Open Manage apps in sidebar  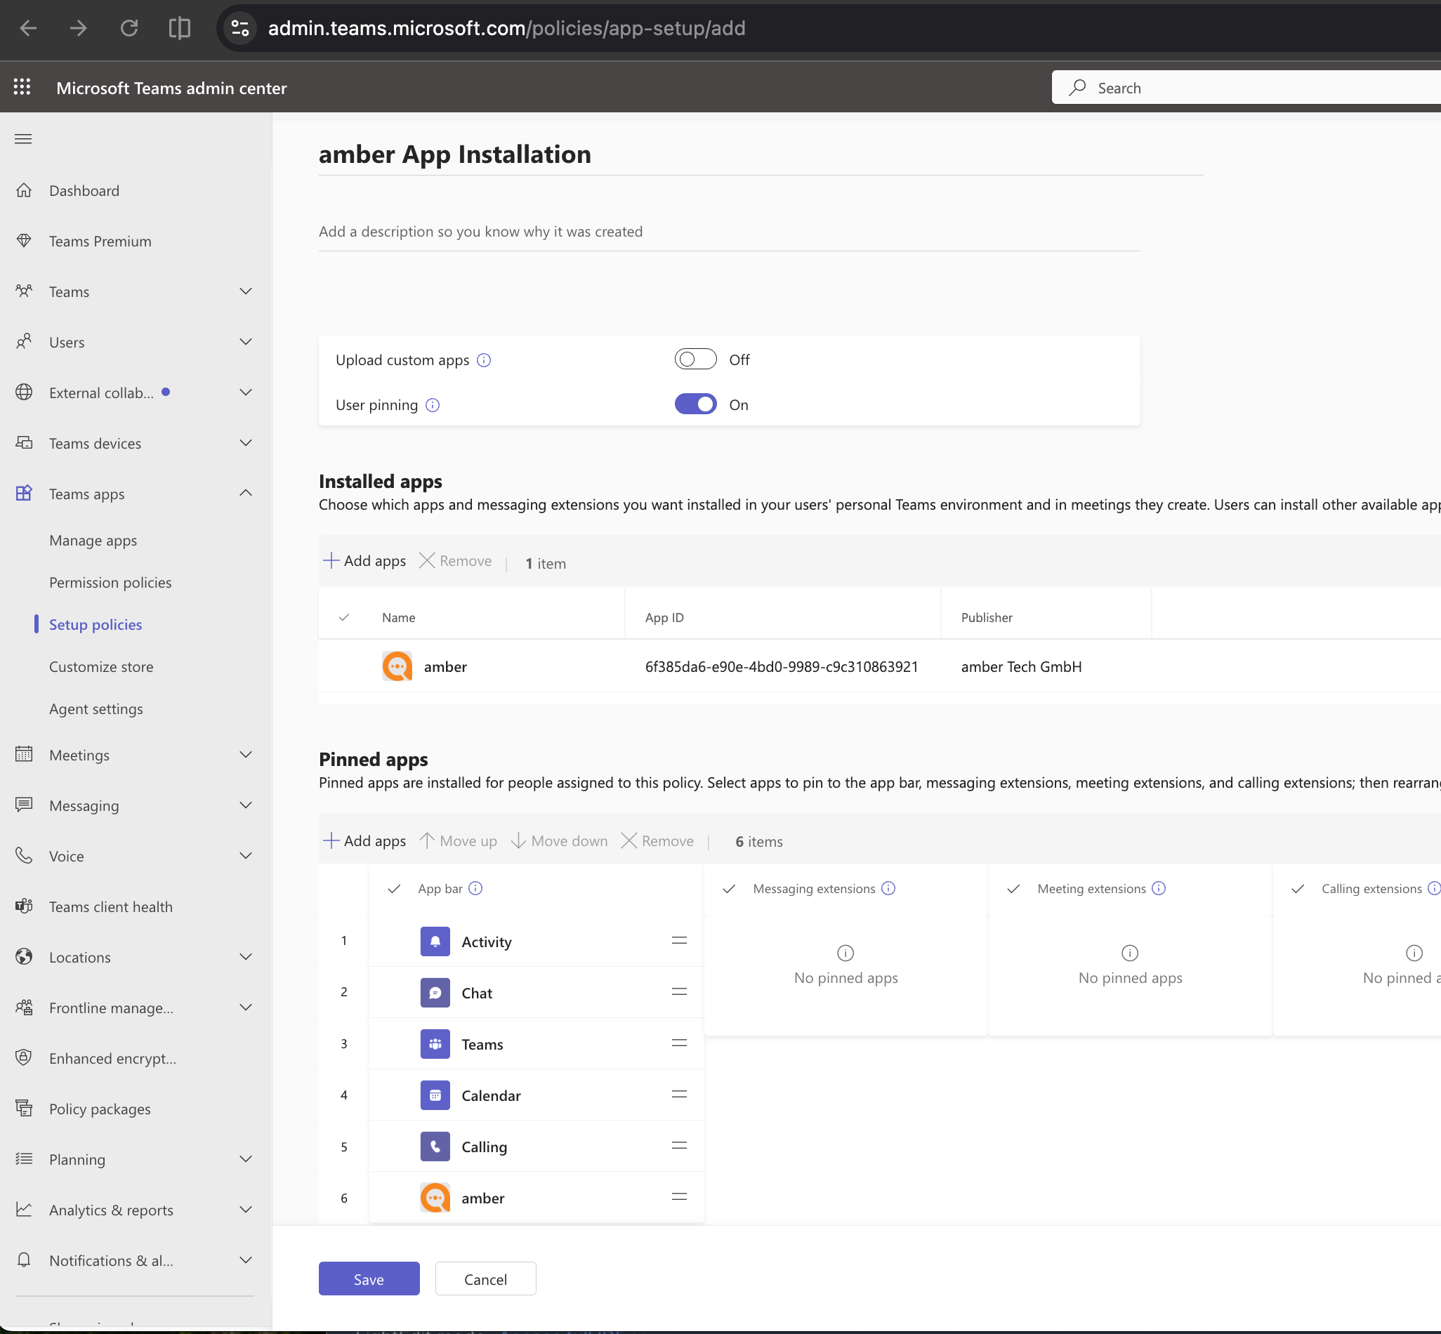coord(93,541)
